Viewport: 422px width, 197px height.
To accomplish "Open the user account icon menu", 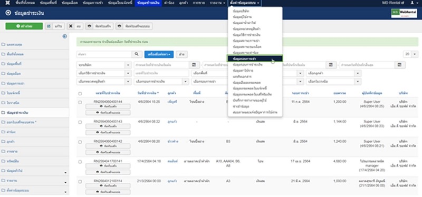I will pos(414,3).
